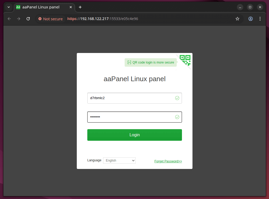
Task: Open a new browser tab
Action: 80,7
